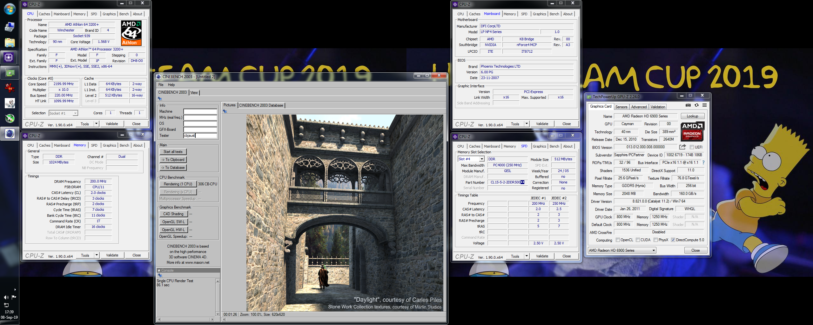Expand Tools arrow in CPU tab CPU-Z window
813x325 pixels.
(x=97, y=124)
